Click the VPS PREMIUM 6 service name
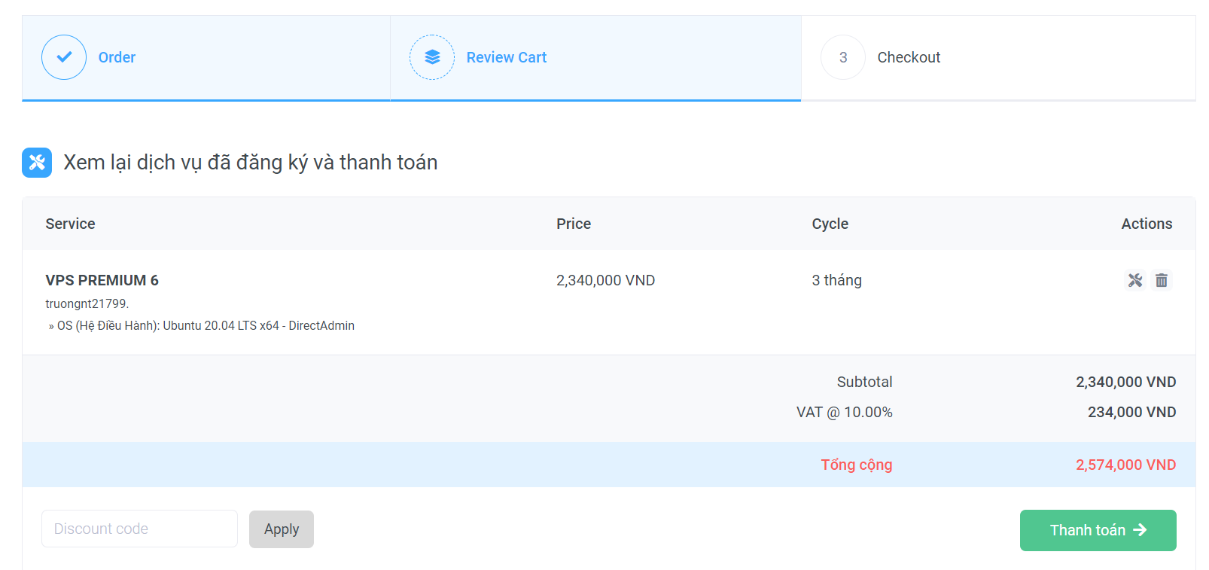The width and height of the screenshot is (1209, 570). [102, 280]
